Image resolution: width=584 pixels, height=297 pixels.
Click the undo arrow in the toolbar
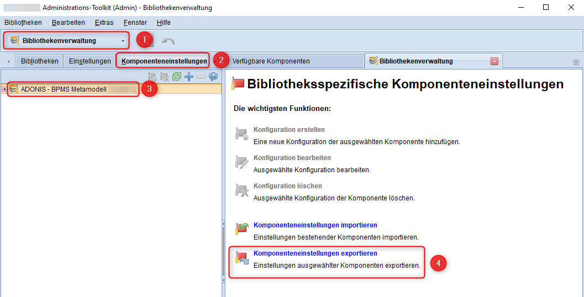(168, 41)
